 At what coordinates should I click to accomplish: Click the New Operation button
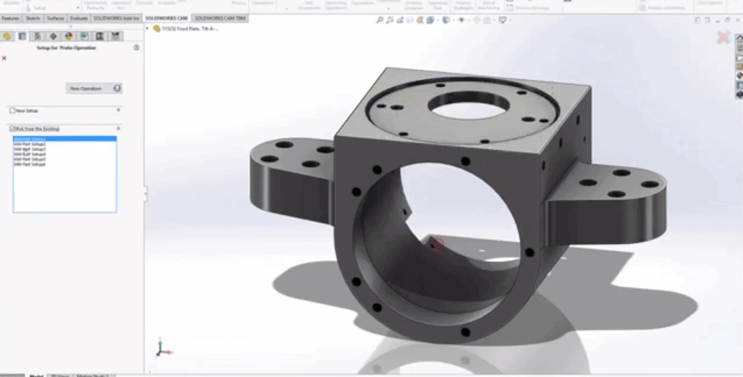pos(94,88)
